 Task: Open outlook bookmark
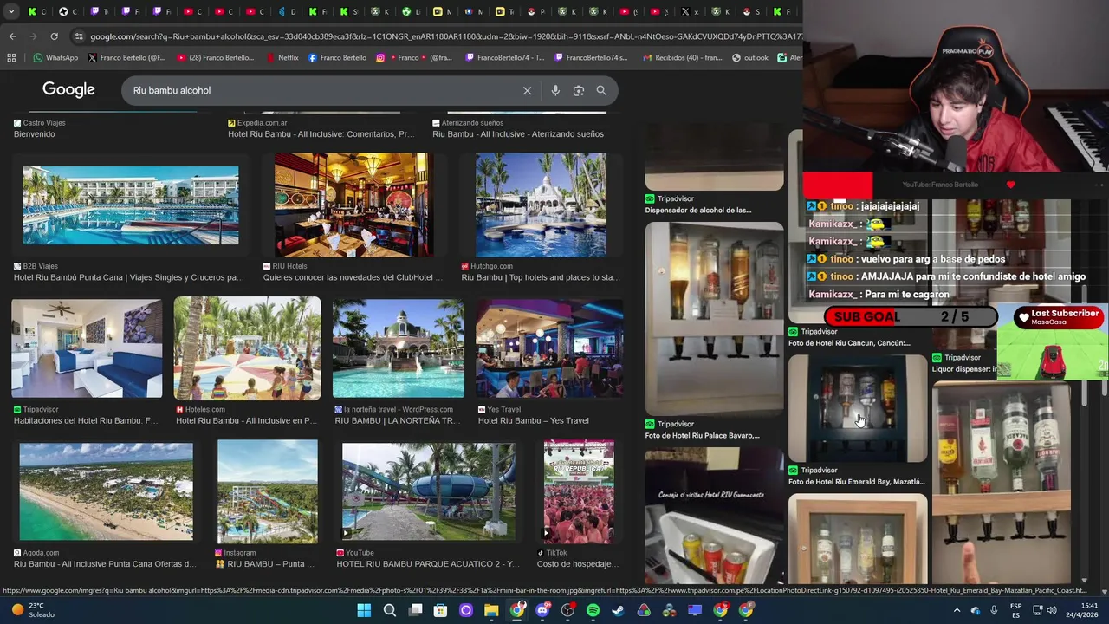coord(750,58)
